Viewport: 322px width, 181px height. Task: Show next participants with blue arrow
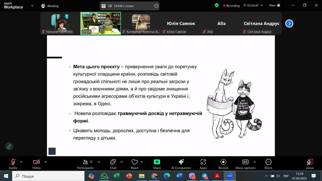tap(289, 23)
